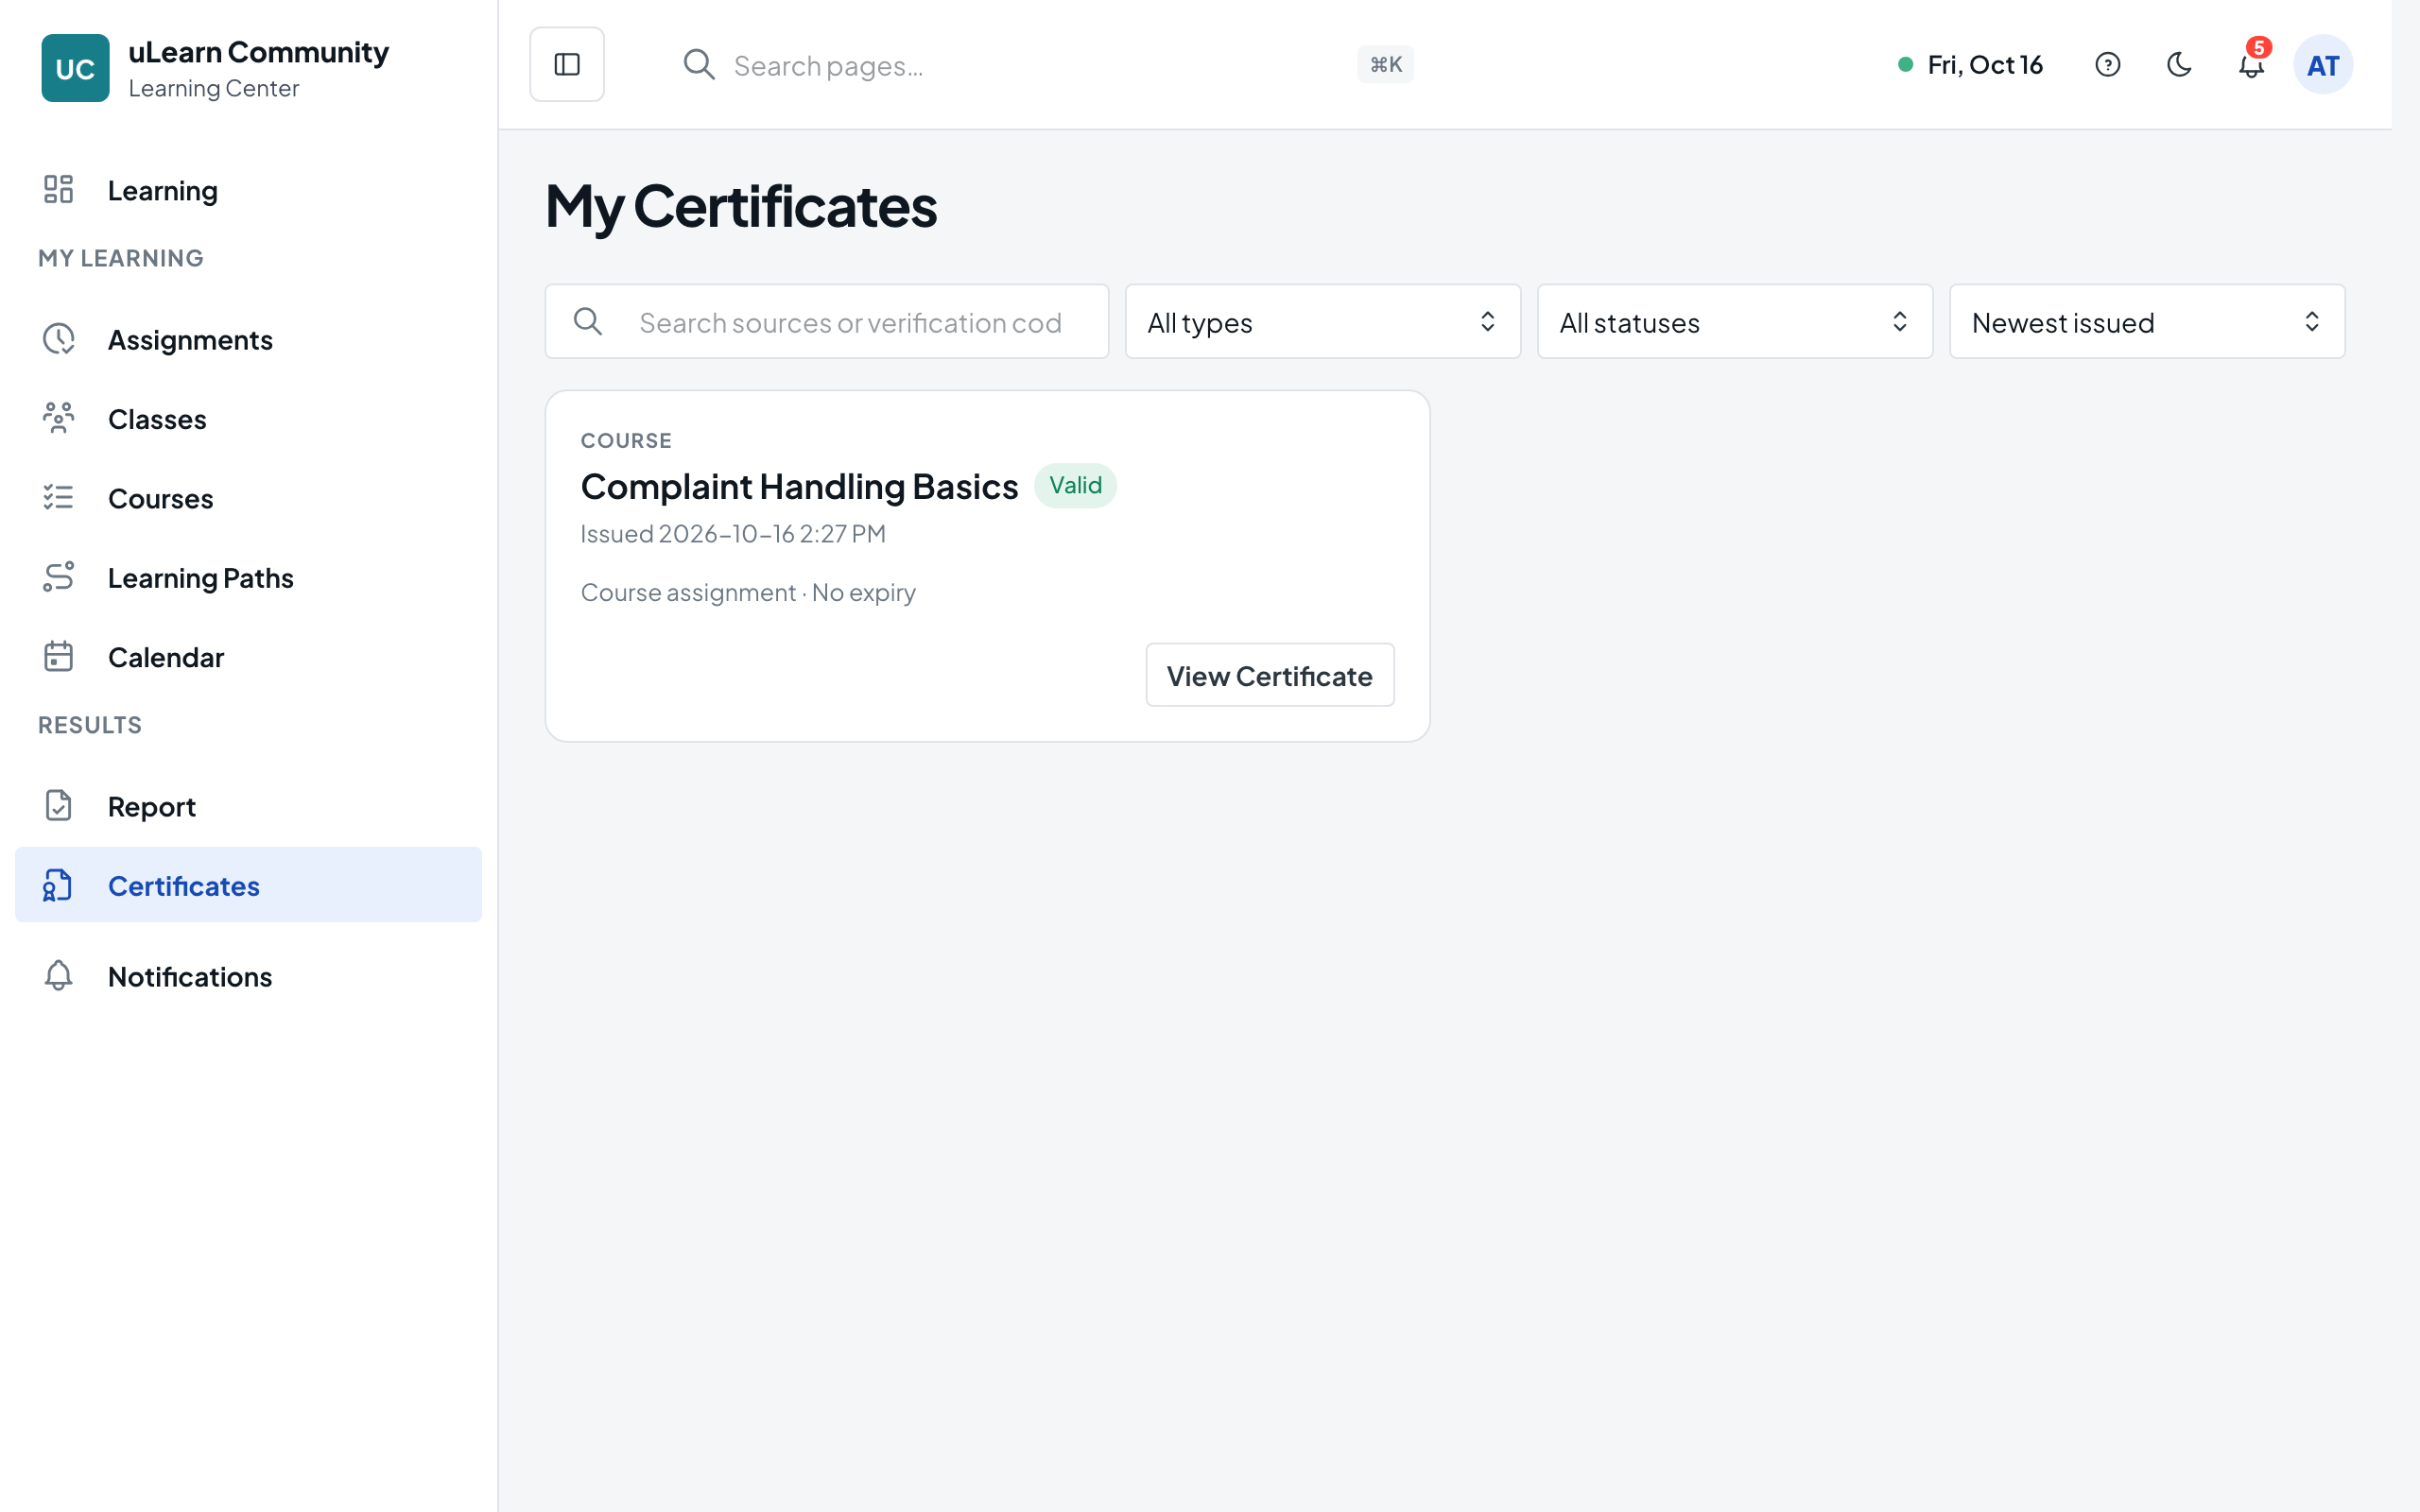Click the UC logo badge
This screenshot has width=2420, height=1512.
(x=75, y=68)
